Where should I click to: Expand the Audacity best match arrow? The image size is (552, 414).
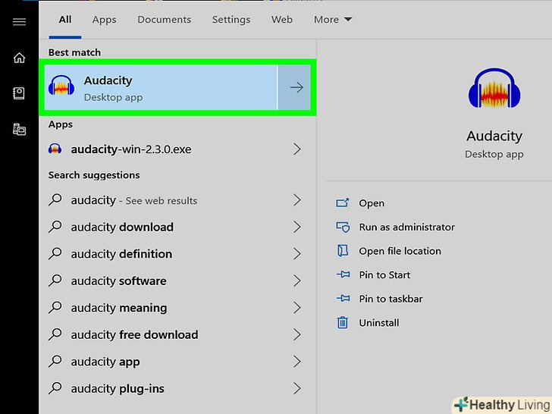[x=295, y=87]
